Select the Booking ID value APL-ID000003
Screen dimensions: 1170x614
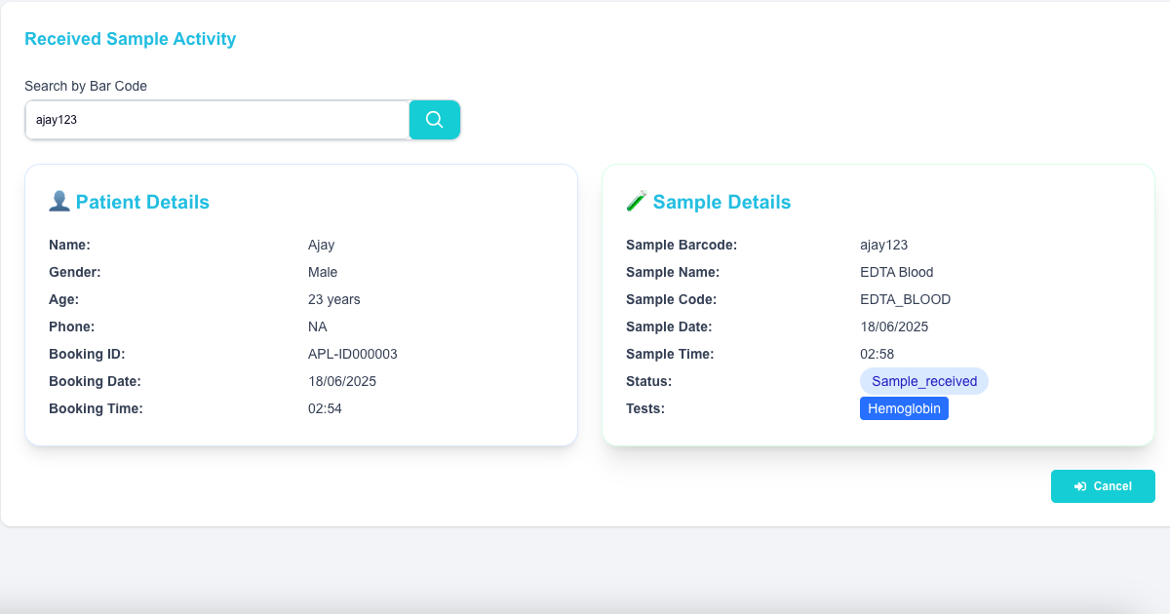(x=352, y=354)
